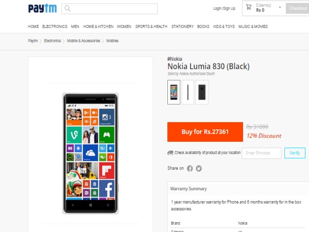Click the delivery truck icon
Viewport: 309px width, 232px height.
coord(170,153)
